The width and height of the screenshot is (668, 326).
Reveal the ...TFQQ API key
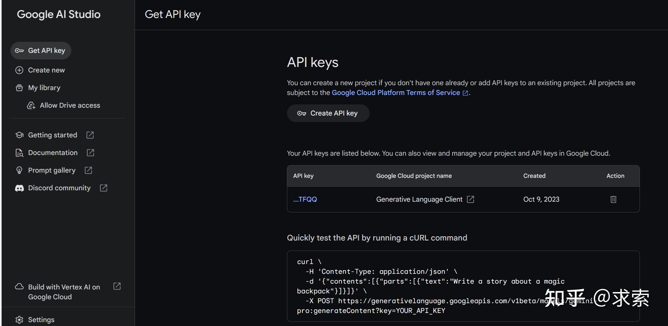305,199
